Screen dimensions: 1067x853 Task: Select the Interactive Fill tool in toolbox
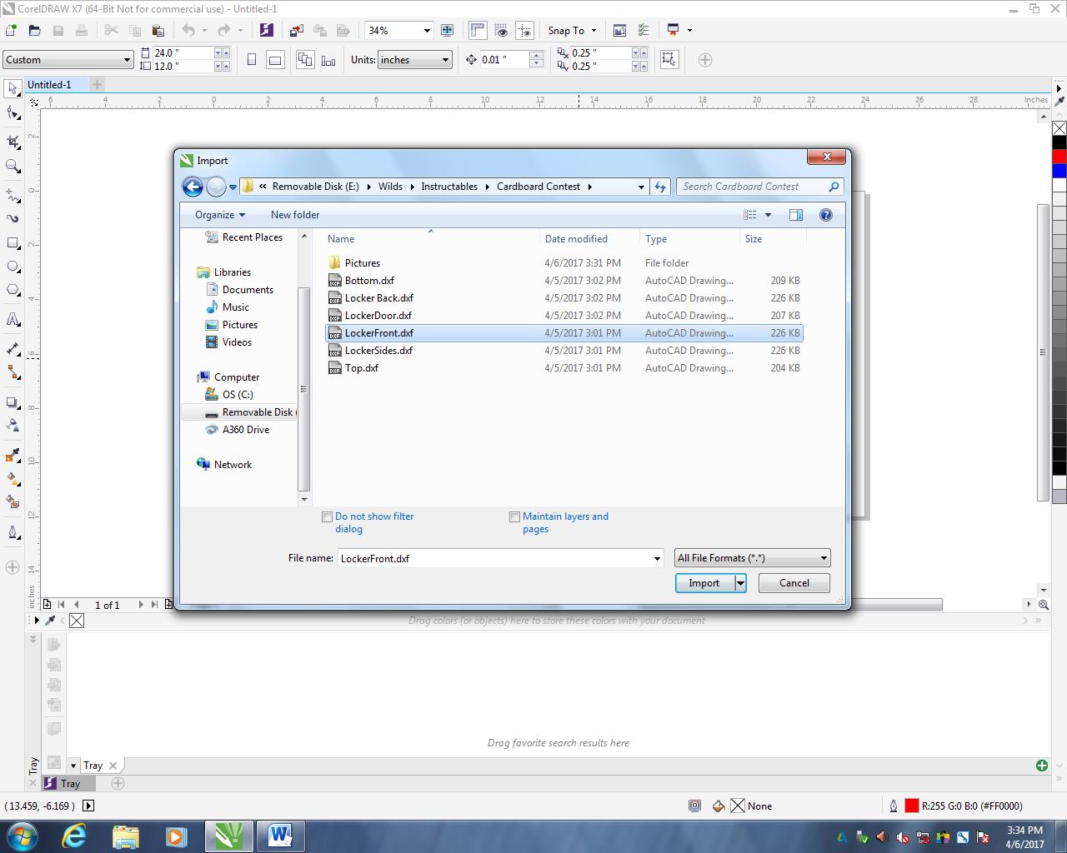pyautogui.click(x=13, y=478)
